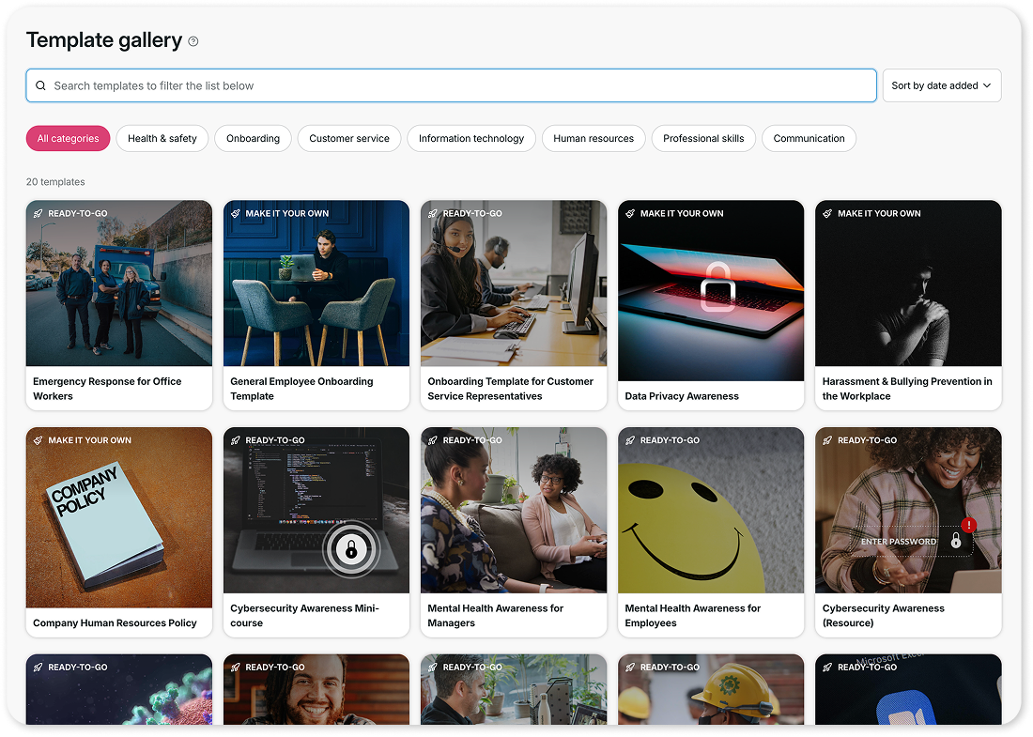Click the Cybersecurity Awareness (Resource) title
This screenshot has height=737, width=1033.
tap(884, 616)
